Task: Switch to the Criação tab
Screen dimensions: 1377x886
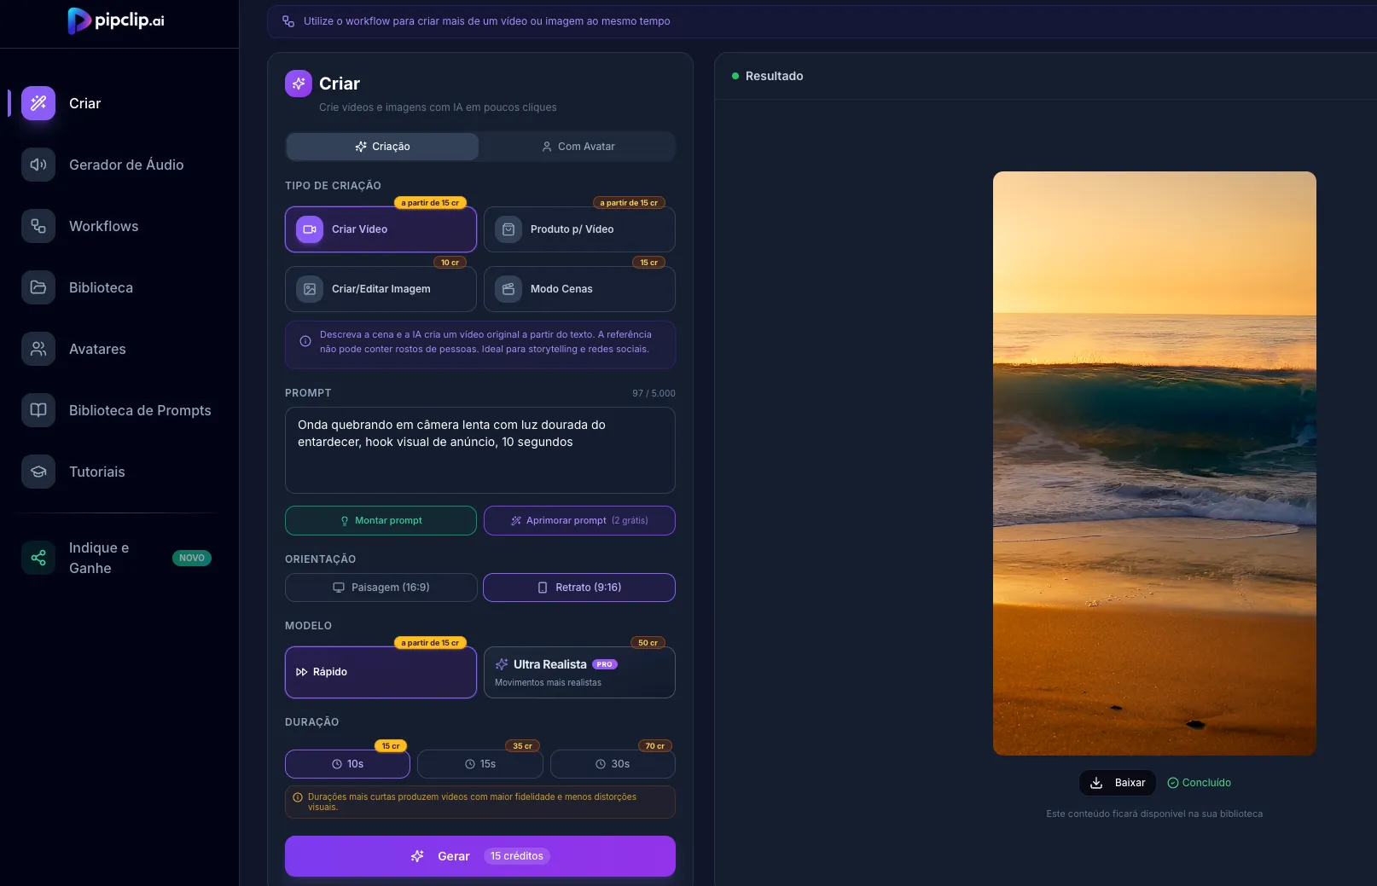Action: click(x=382, y=147)
